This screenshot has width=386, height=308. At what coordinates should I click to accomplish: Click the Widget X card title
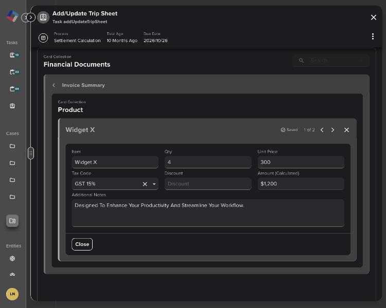80,130
